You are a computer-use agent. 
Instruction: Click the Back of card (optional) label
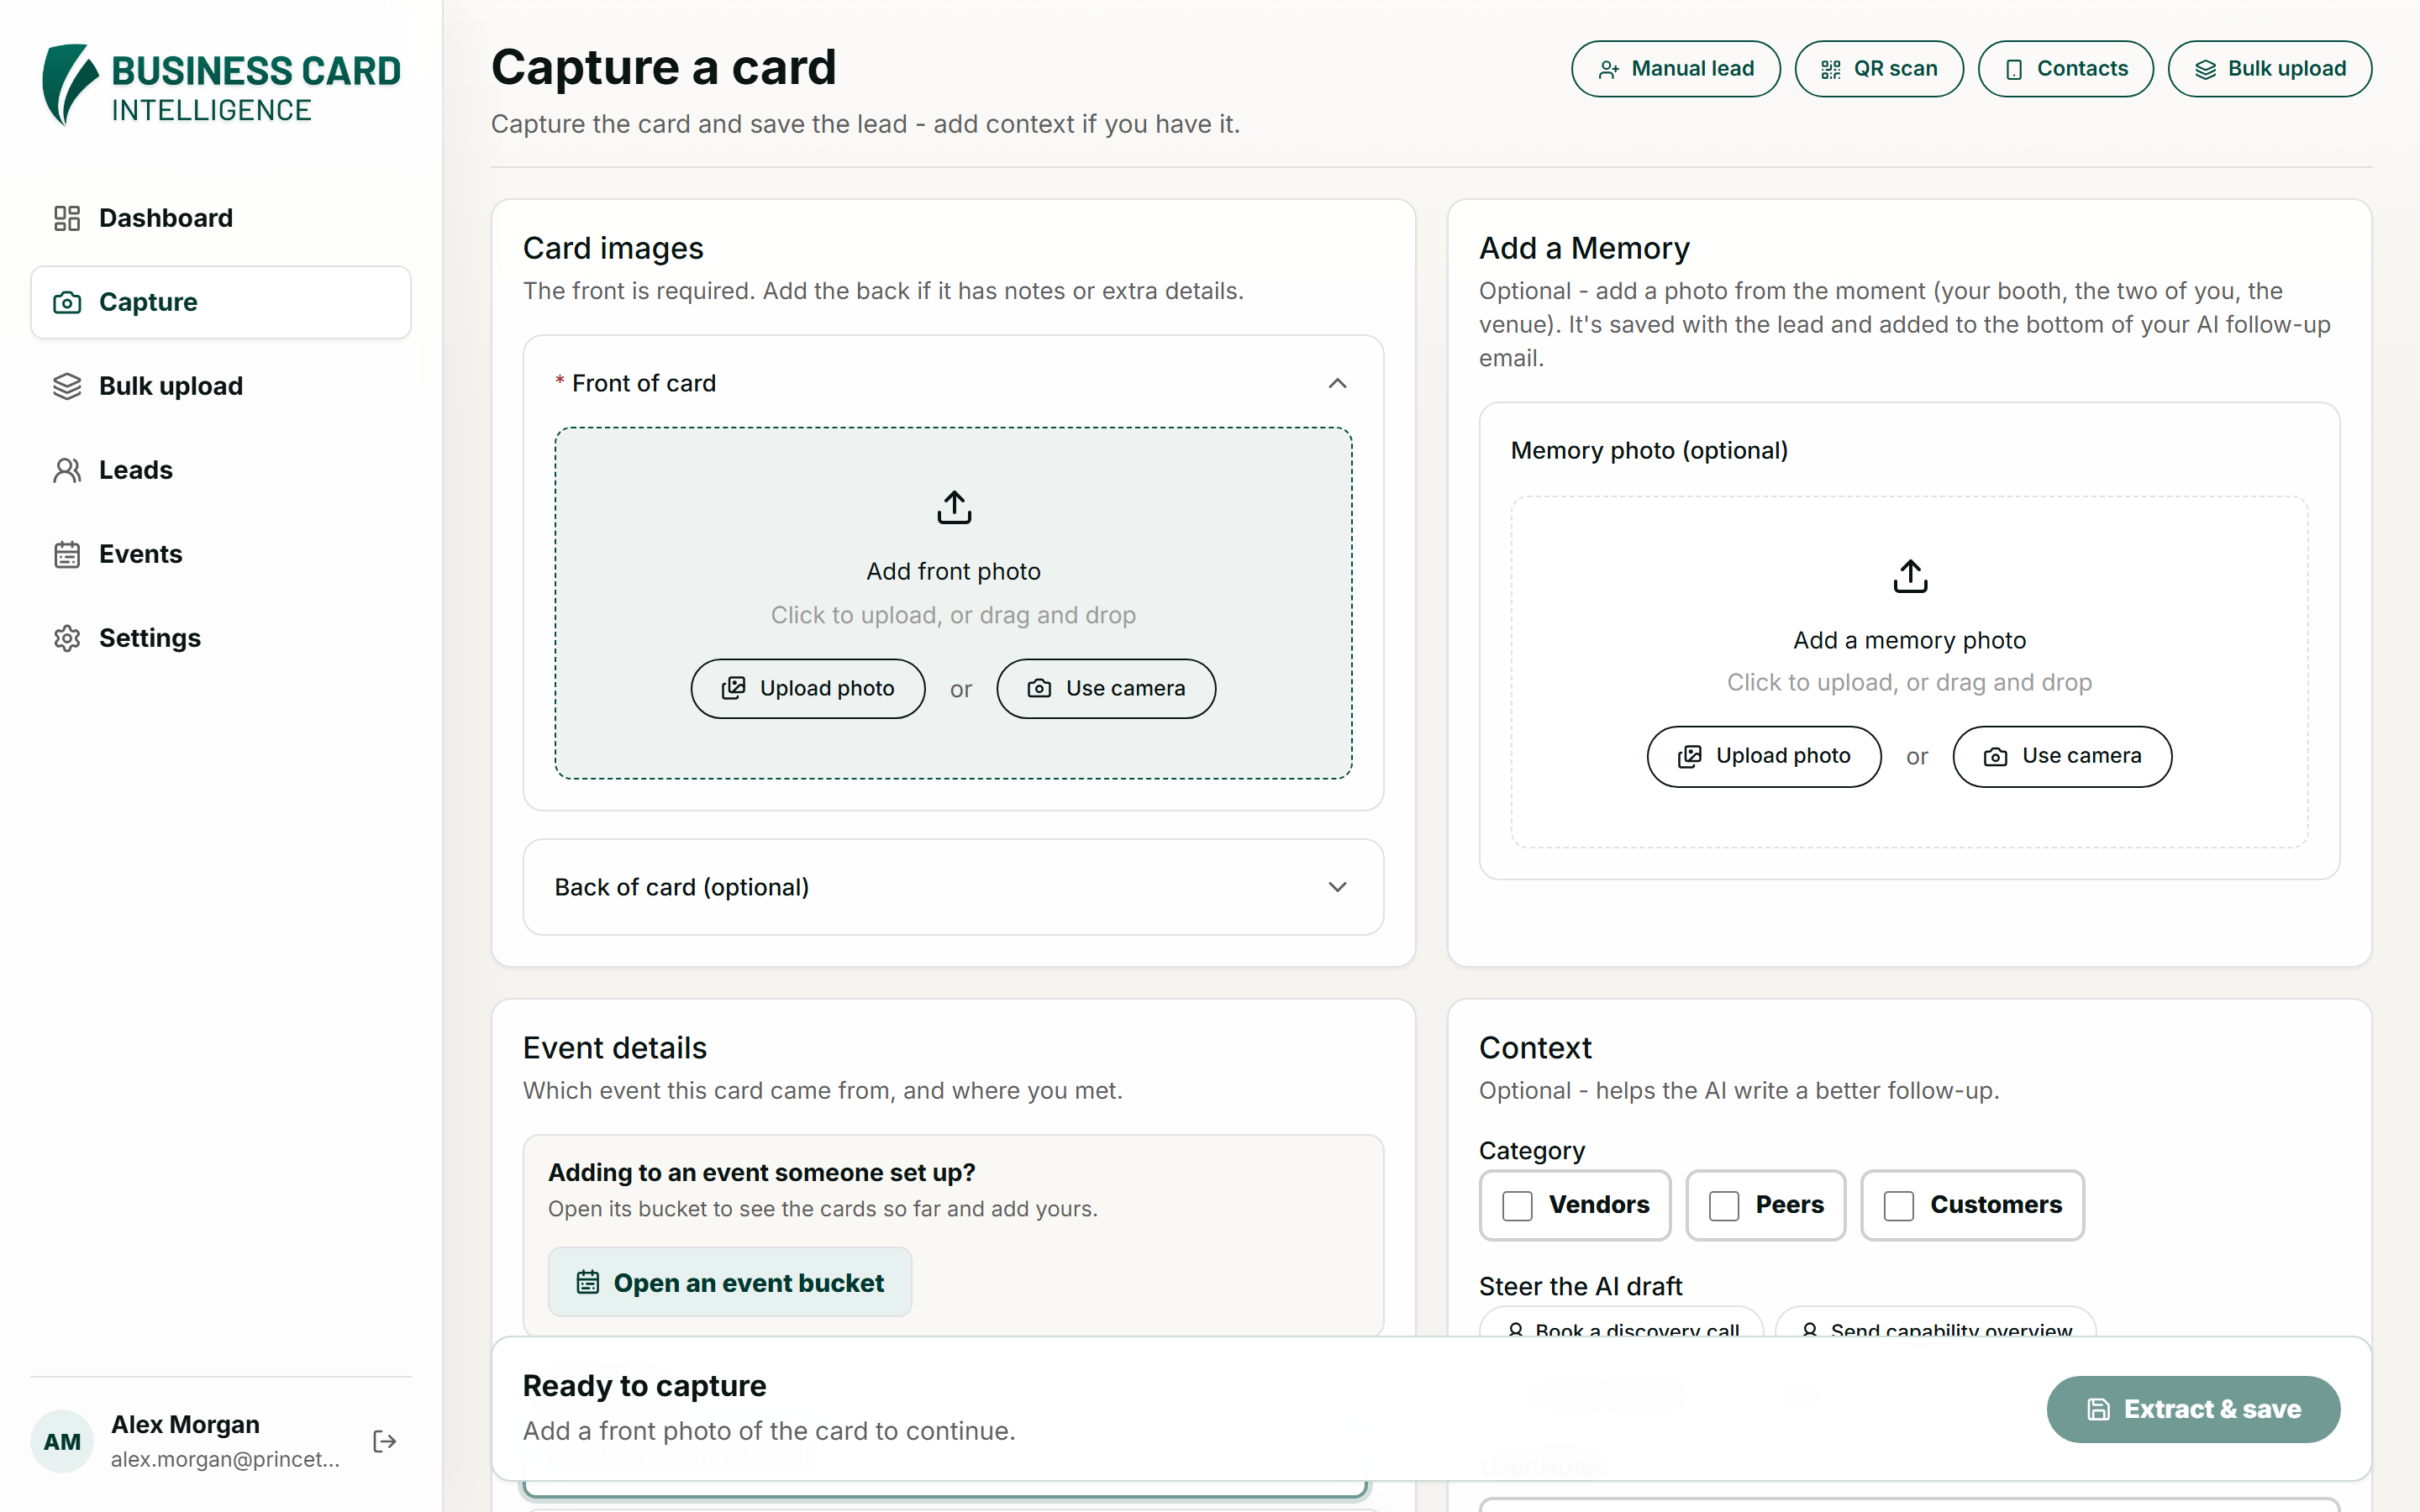pos(682,887)
